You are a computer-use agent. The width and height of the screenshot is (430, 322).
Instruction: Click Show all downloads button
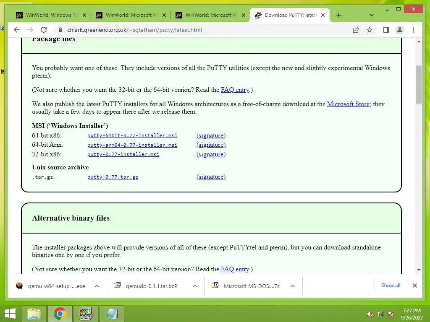coord(391,286)
